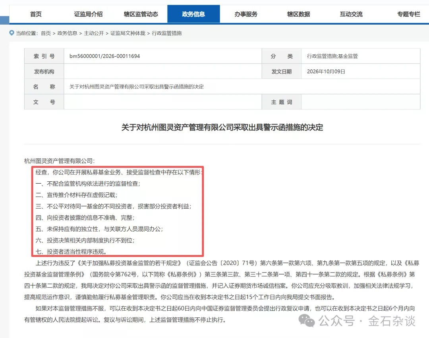Click item 六、投资决策相关内部制度执行不到位

85,240
